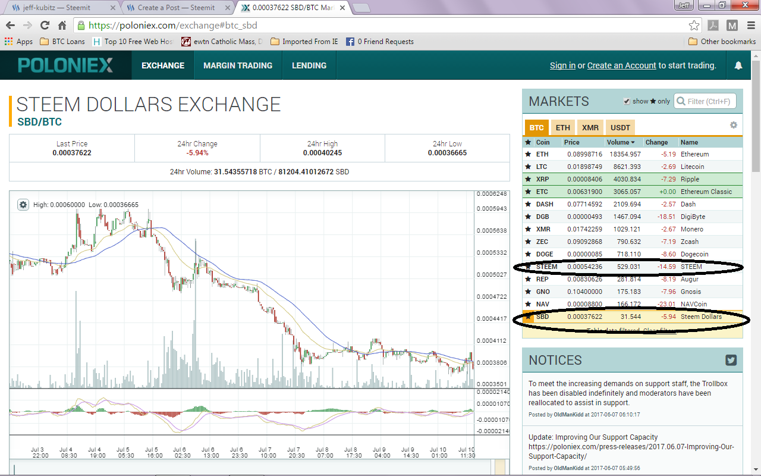Image resolution: width=761 pixels, height=476 pixels.
Task: Bookmark this page with star icon
Action: tap(694, 26)
